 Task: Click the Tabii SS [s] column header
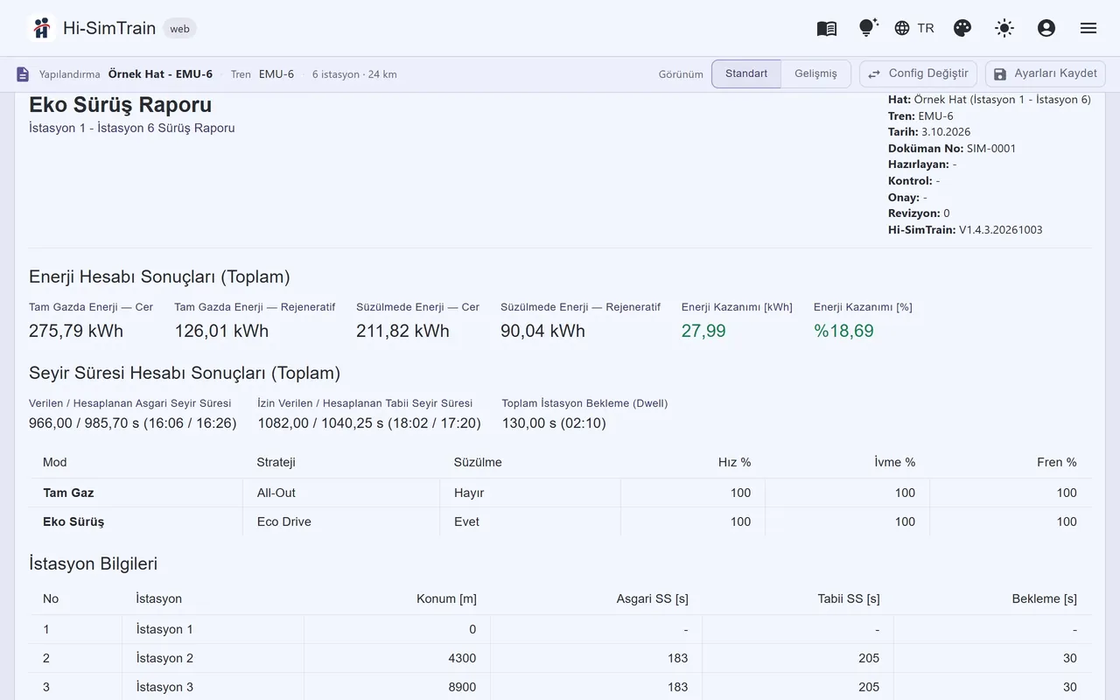pos(849,598)
